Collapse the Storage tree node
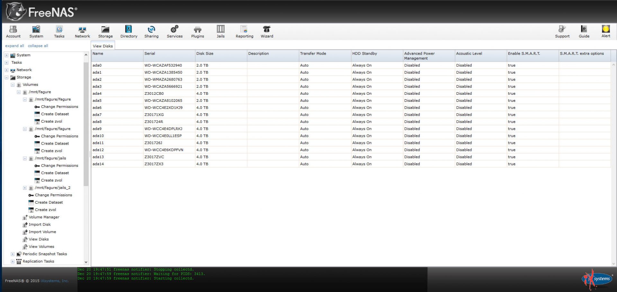The height and width of the screenshot is (292, 617). 6,77
